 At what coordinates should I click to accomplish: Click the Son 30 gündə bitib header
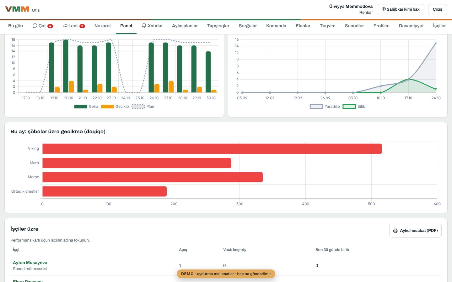[332, 250]
